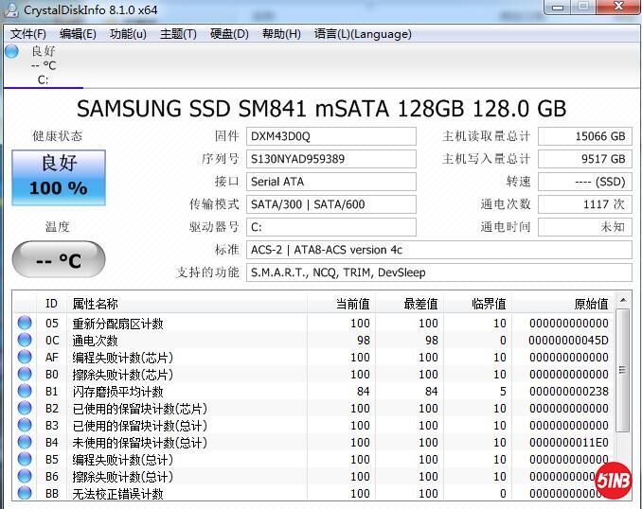Screen dimensions: 642x509
Task: Click status orb for 通电次数 row
Action: click(25, 341)
